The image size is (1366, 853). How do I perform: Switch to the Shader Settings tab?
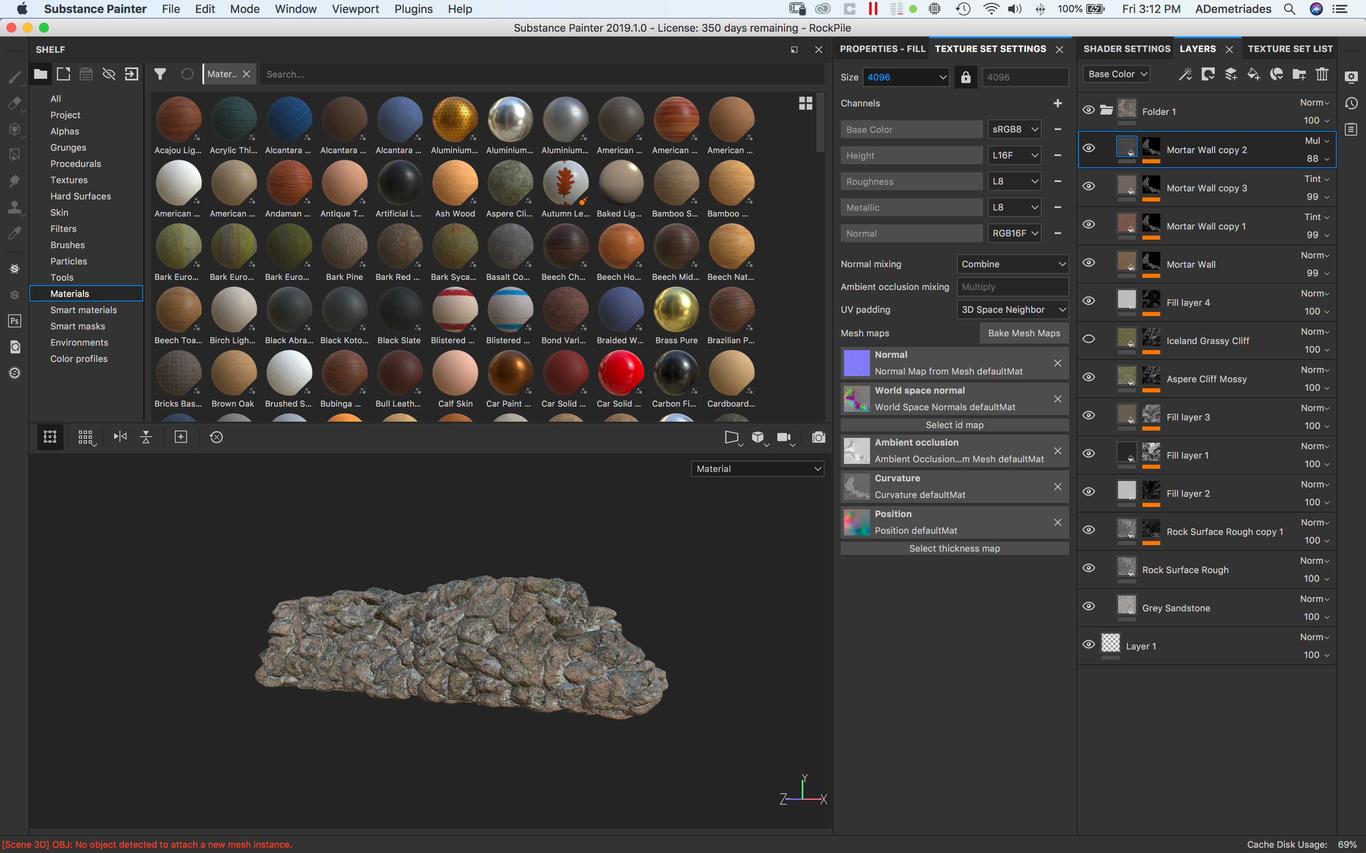[1127, 49]
